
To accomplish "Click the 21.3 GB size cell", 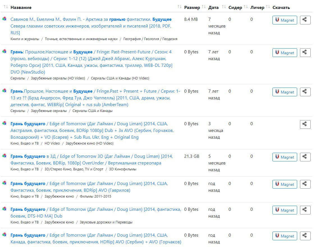I will 192,156.
